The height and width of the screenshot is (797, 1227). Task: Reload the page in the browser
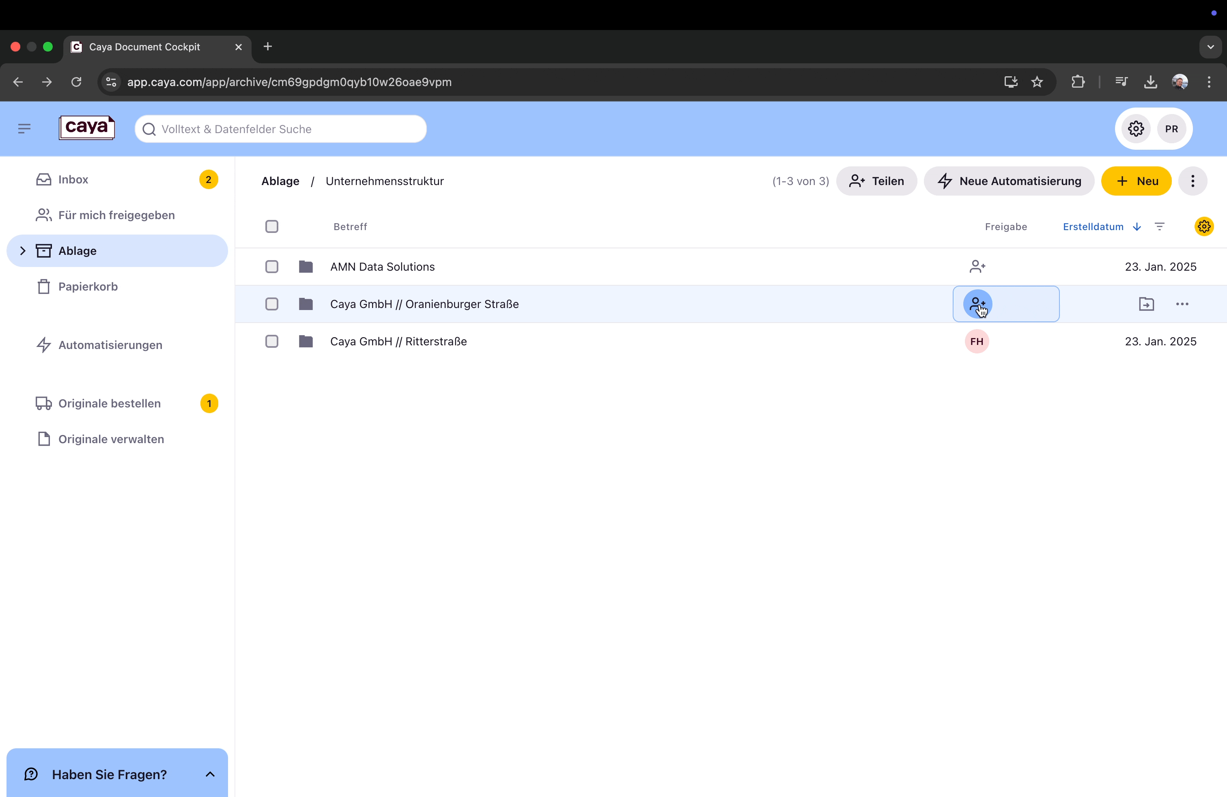[x=76, y=82]
